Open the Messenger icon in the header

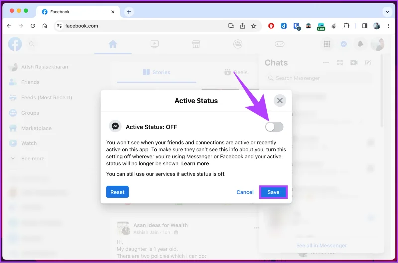coord(344,44)
